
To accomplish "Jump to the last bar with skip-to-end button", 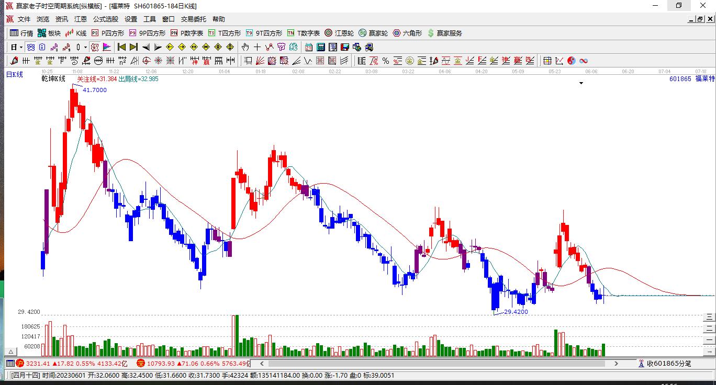I will 133,47.
